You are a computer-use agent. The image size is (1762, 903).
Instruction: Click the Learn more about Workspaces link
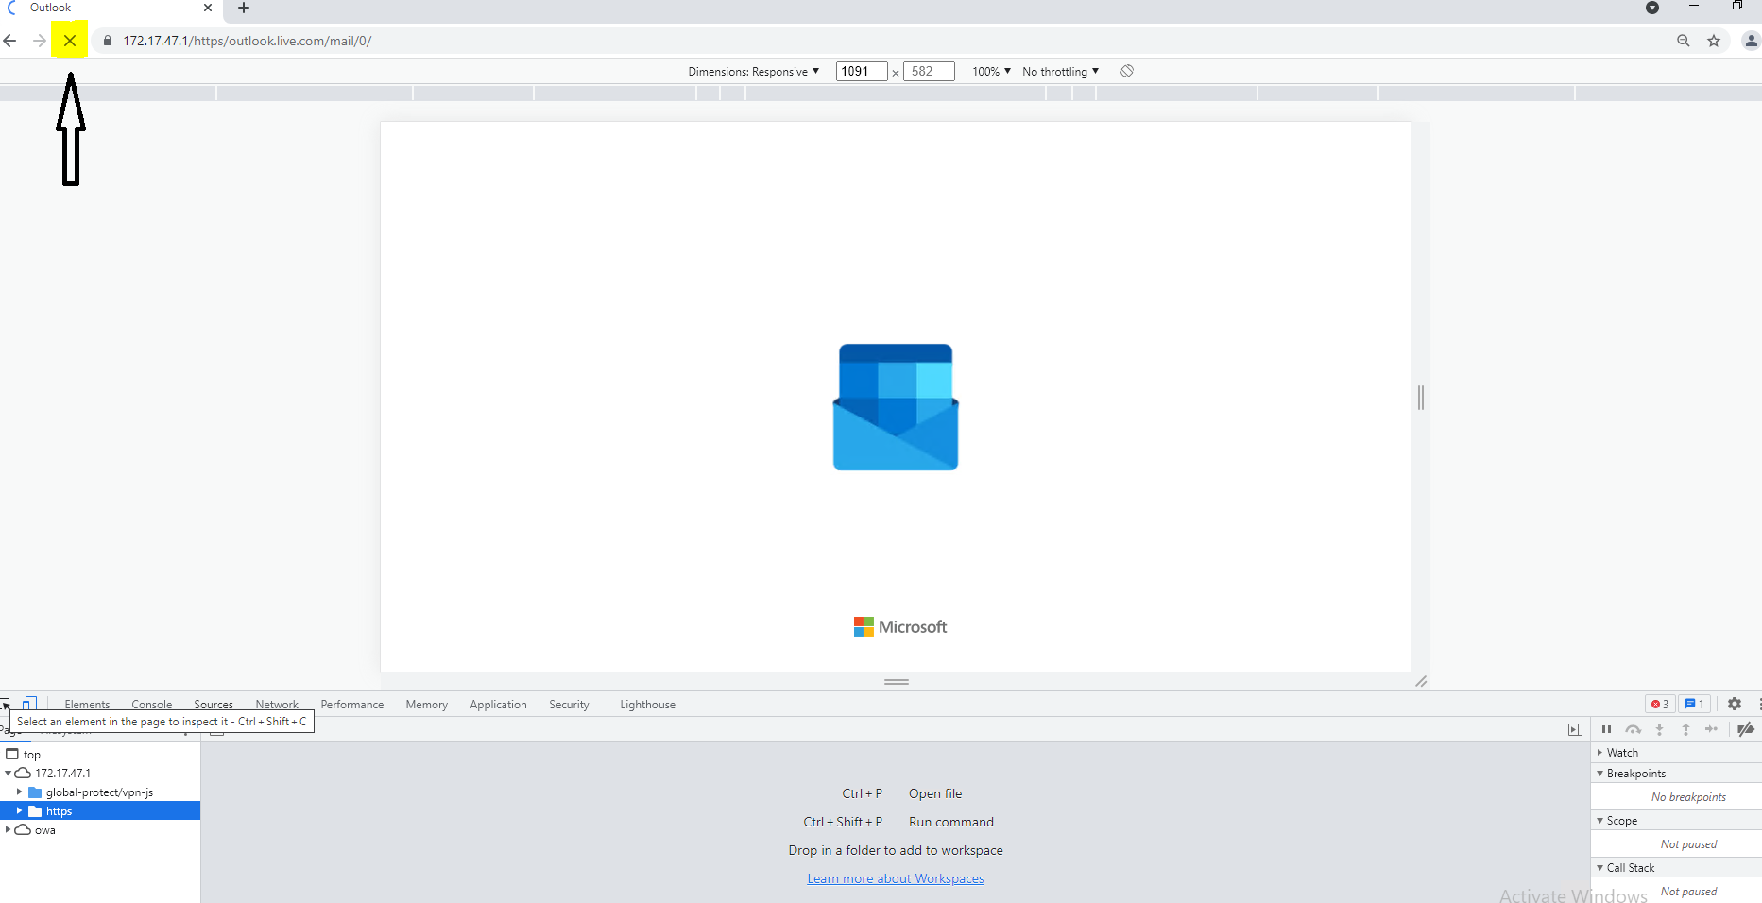(895, 877)
